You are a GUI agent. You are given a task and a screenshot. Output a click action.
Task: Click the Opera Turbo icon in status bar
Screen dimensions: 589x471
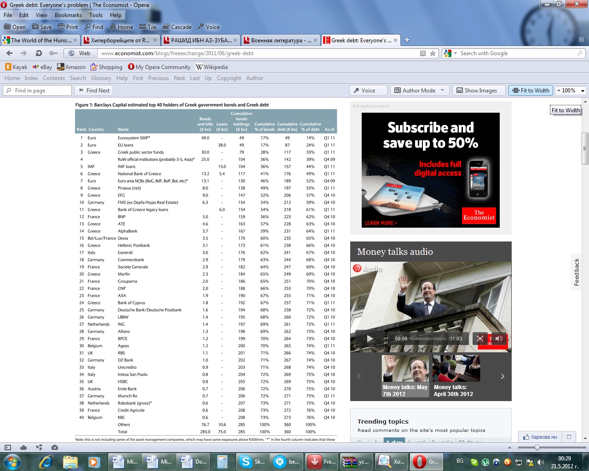point(55,447)
